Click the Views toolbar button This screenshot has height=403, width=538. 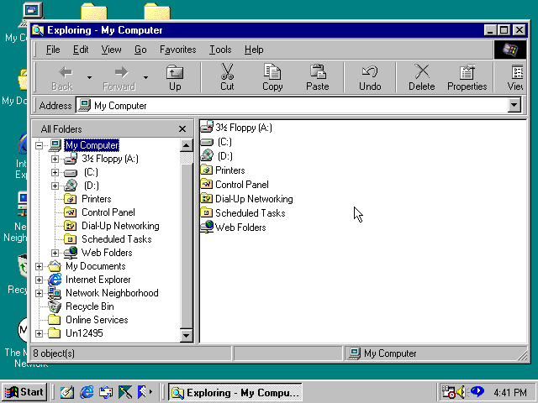click(x=516, y=78)
